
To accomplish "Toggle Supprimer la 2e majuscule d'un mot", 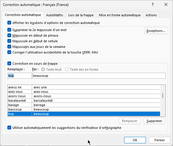I will click(x=9, y=30).
